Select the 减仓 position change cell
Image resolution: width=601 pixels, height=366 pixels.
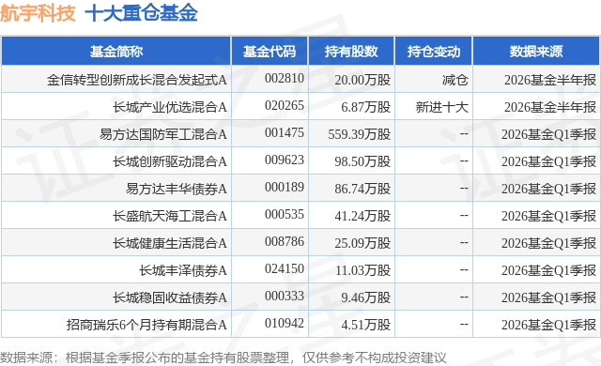(455, 80)
